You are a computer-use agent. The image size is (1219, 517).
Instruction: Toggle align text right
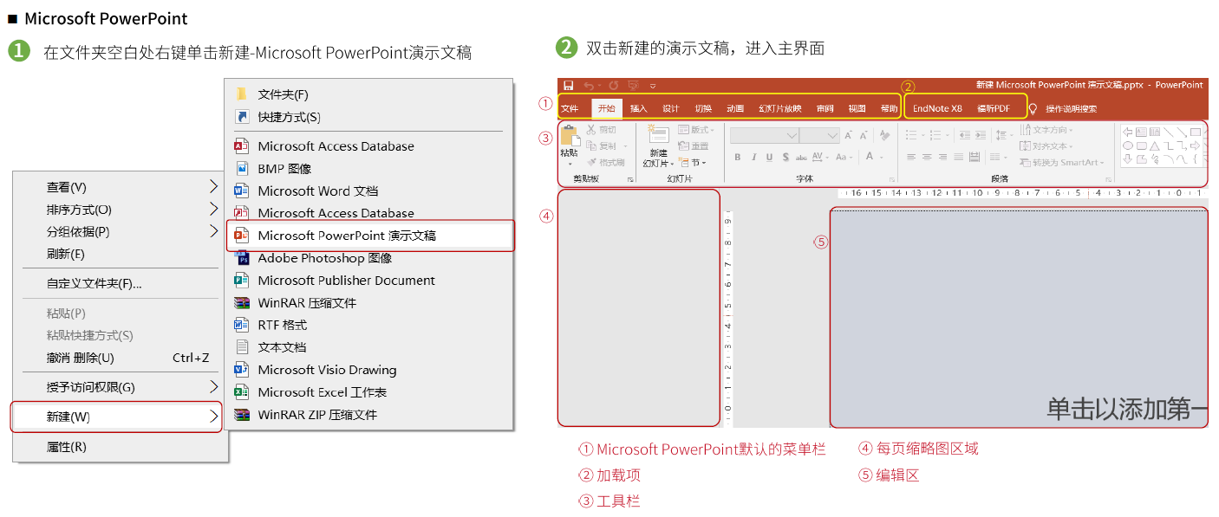tap(943, 157)
